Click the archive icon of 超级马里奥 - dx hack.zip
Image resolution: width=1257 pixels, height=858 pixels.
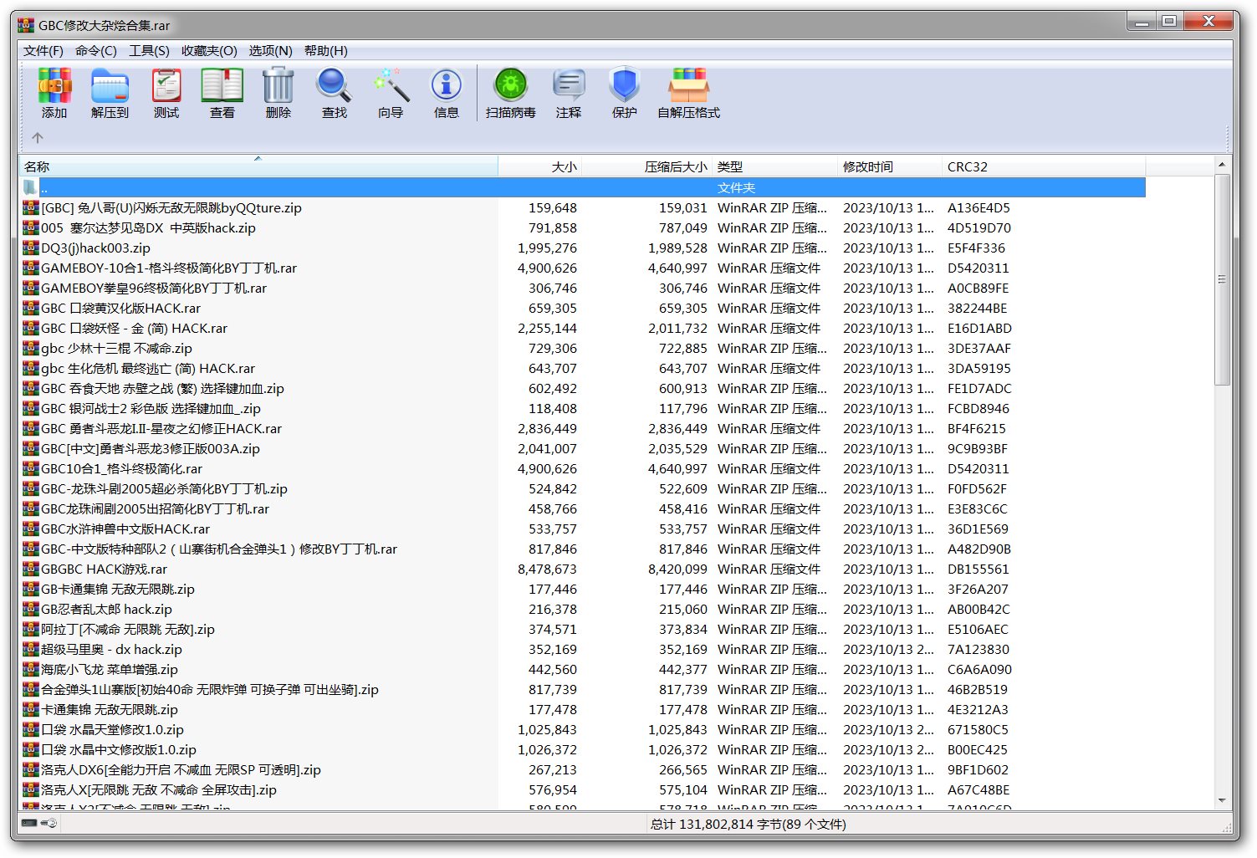31,649
